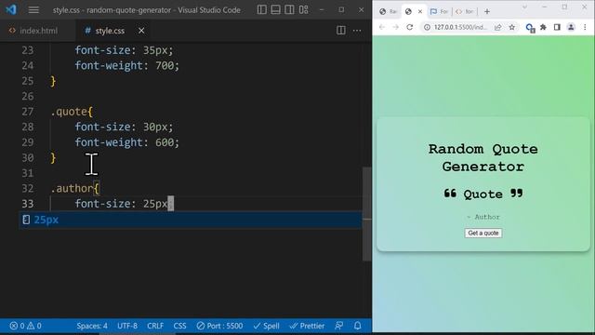Close the style.css editor tab

tap(141, 31)
